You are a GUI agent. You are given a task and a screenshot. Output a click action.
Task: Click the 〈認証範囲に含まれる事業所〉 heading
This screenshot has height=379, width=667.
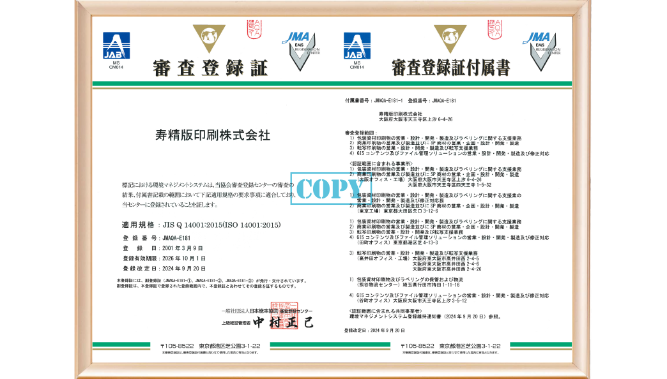click(x=381, y=163)
